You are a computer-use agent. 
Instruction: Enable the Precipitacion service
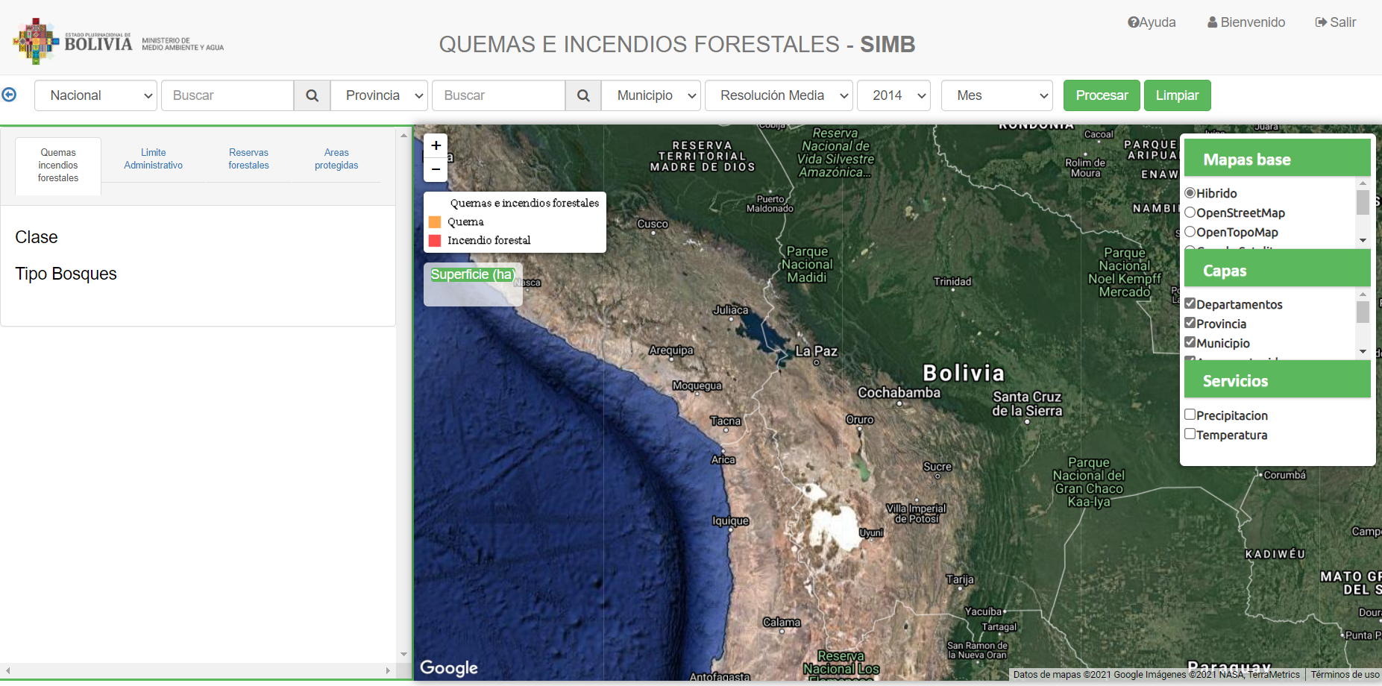tap(1190, 414)
